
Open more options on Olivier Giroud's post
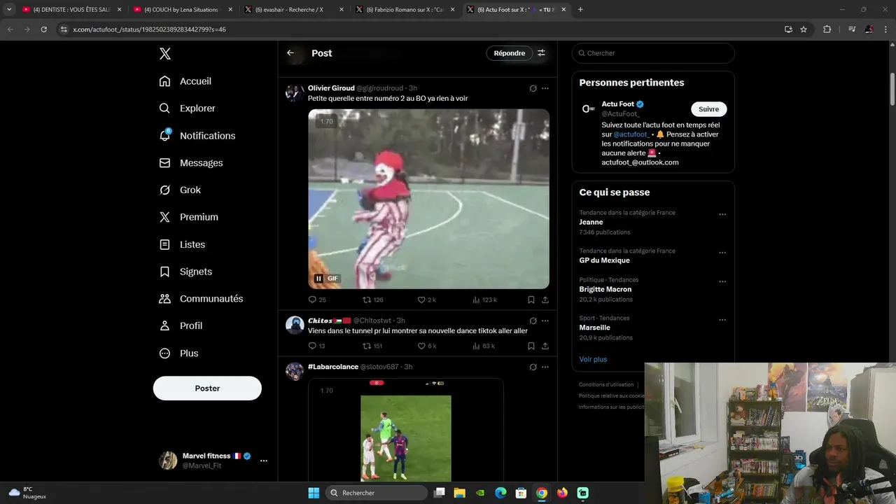[545, 89]
